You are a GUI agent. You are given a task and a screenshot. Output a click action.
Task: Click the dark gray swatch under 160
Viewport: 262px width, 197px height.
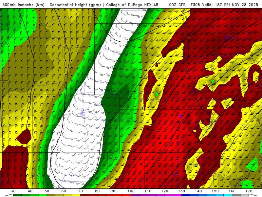[236, 195]
